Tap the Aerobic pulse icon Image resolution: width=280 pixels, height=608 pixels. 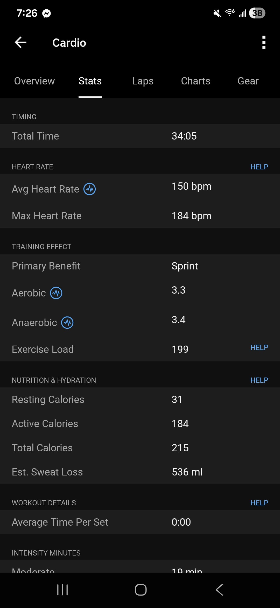56,293
